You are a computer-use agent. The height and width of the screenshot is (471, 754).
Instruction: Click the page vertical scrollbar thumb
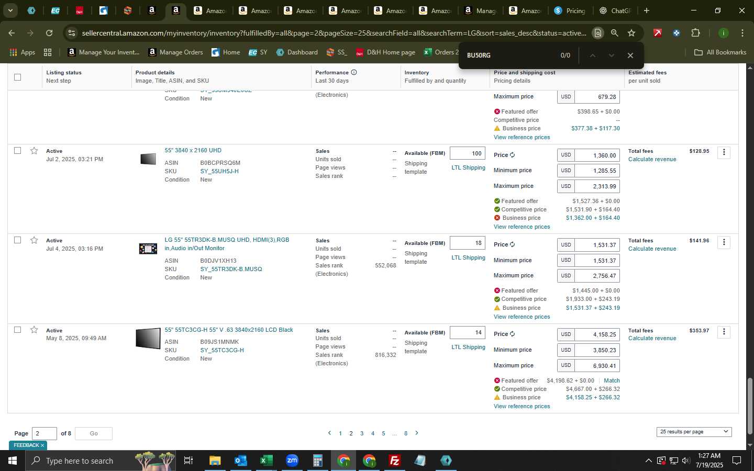(x=749, y=406)
